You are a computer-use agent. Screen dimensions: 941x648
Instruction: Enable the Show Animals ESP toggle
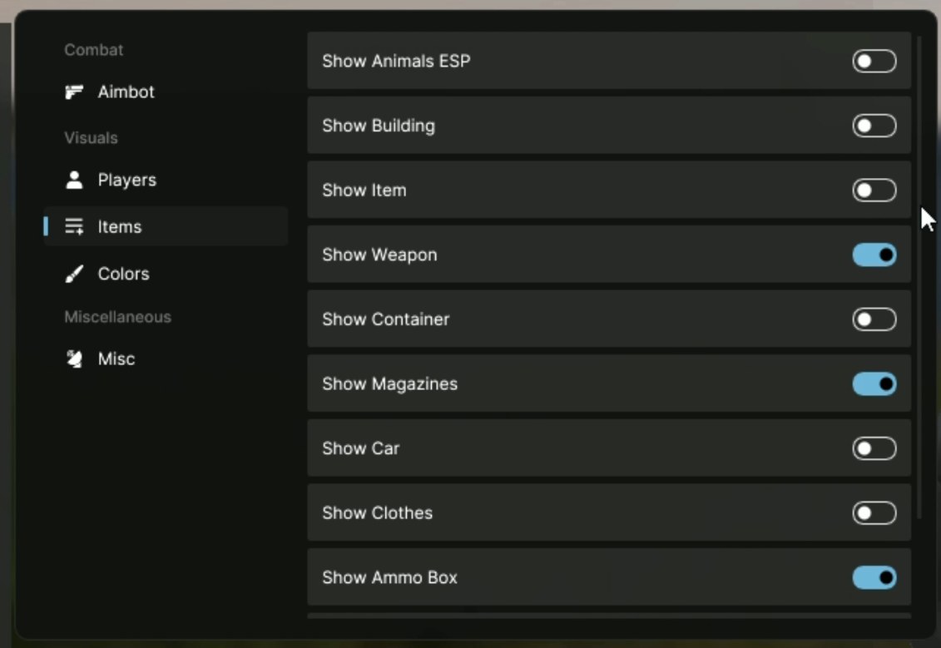point(874,62)
